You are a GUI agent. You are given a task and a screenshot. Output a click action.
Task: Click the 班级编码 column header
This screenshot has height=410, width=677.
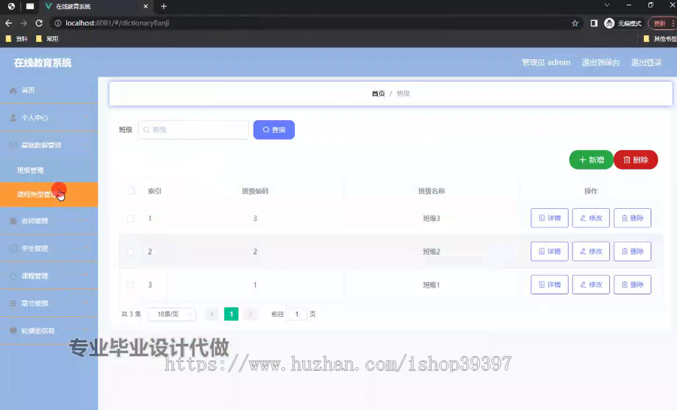[255, 191]
